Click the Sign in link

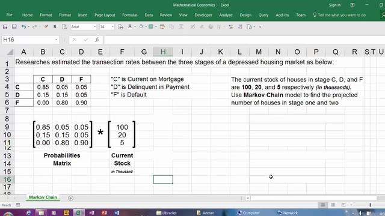[334, 5]
